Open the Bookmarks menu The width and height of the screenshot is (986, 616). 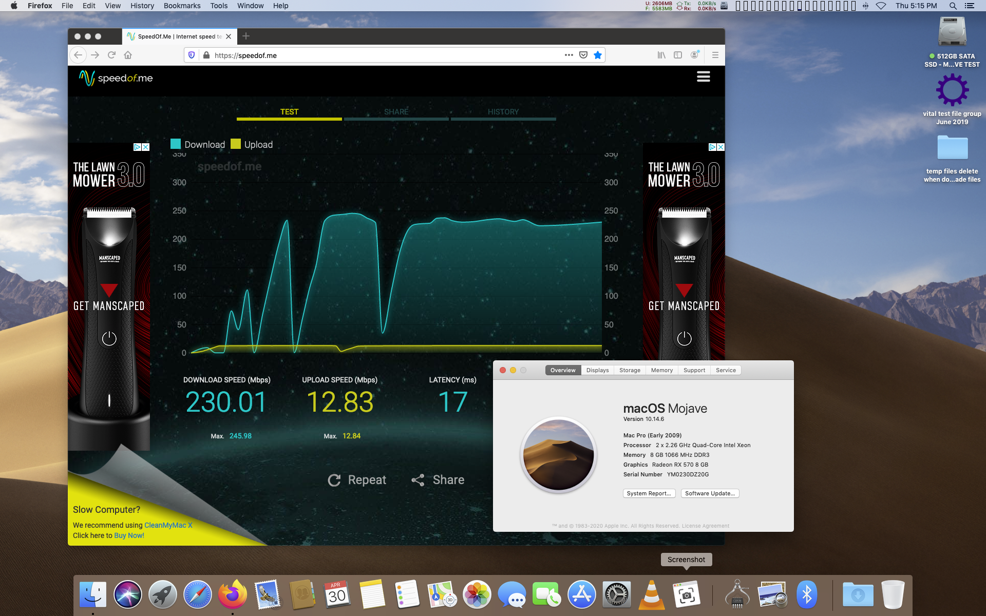[x=182, y=6]
